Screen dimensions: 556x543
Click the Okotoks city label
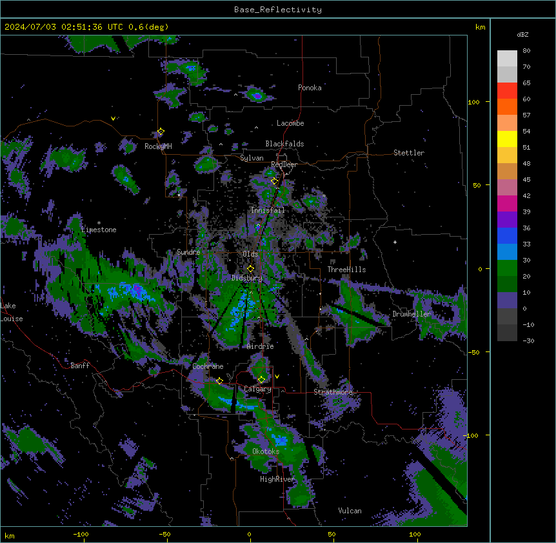click(x=266, y=451)
